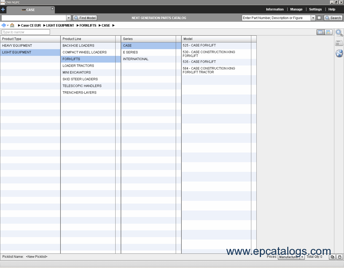Screen dimensions: 344x268
Task: Open the globe information sidebar icon
Action: [x=339, y=53]
